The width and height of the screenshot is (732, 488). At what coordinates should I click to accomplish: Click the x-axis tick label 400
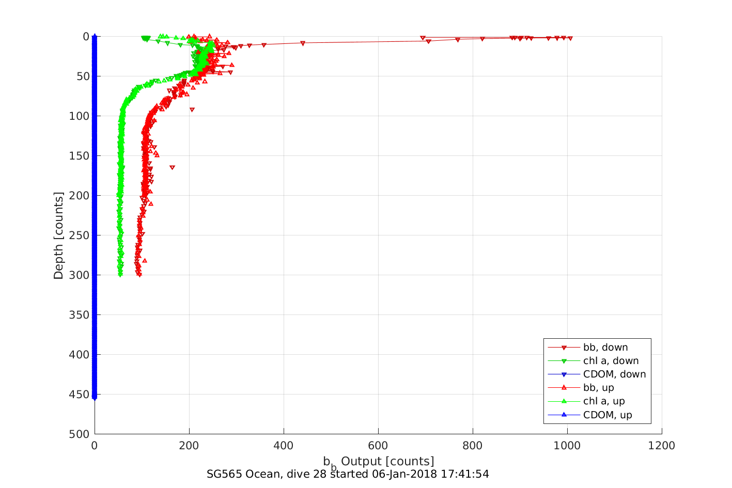coord(284,446)
